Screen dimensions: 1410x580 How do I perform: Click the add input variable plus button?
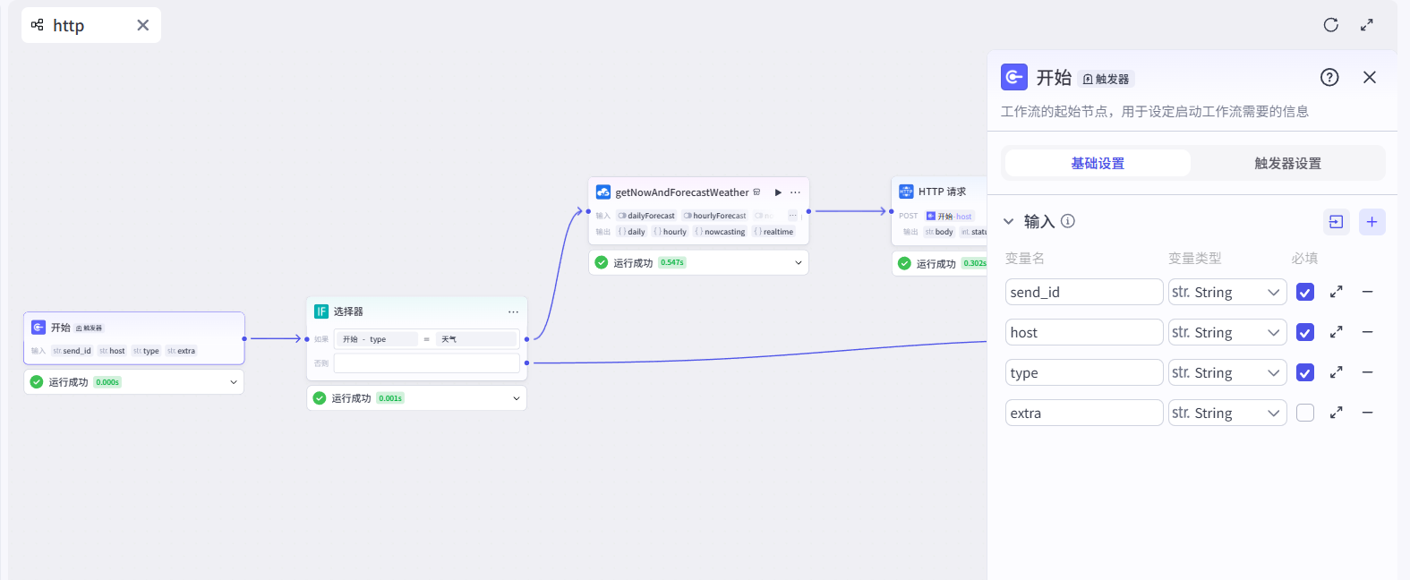(x=1372, y=222)
